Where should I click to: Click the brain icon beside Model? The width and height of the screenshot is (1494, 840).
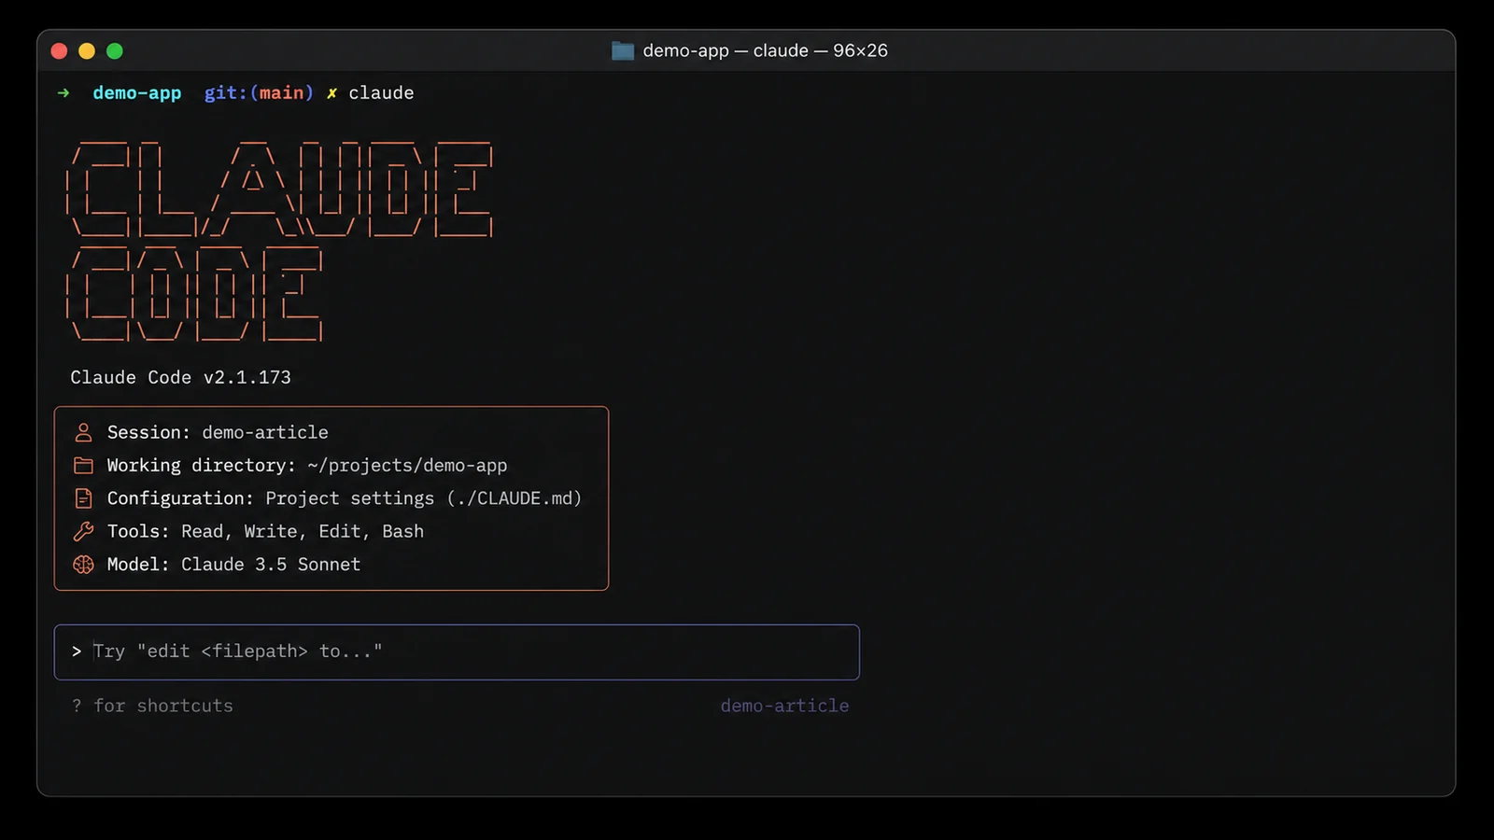83,564
